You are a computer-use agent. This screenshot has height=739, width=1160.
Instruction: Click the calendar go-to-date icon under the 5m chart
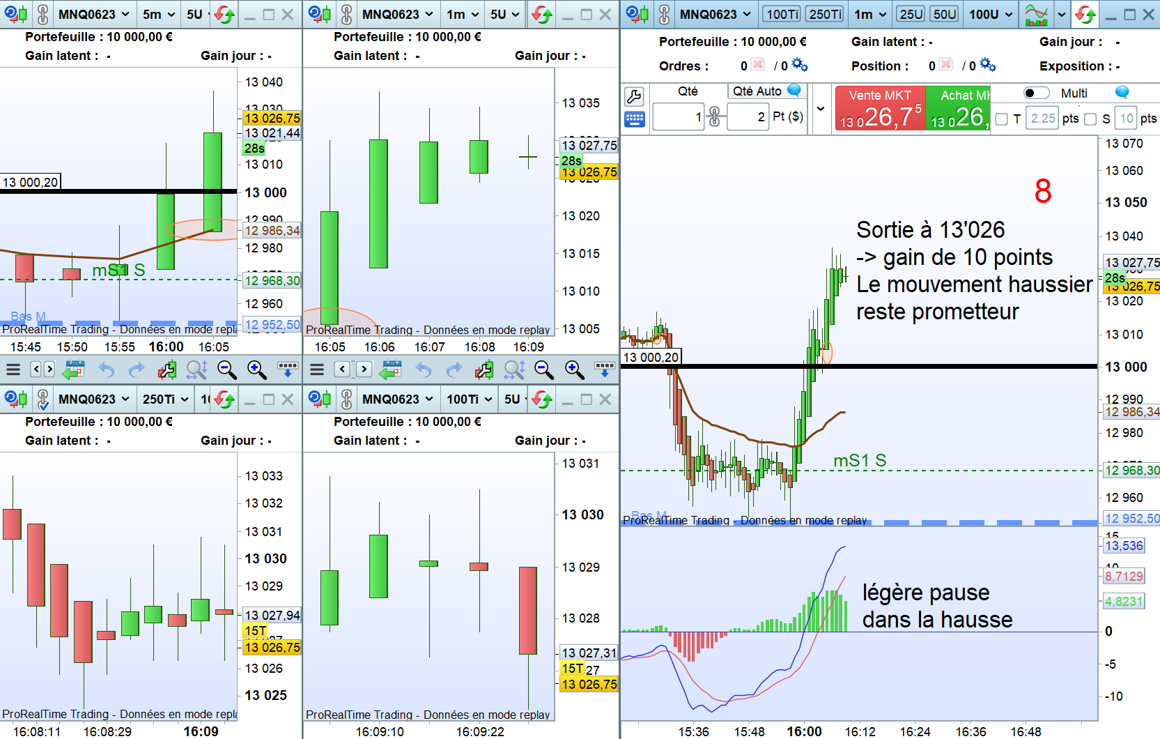pos(73,369)
